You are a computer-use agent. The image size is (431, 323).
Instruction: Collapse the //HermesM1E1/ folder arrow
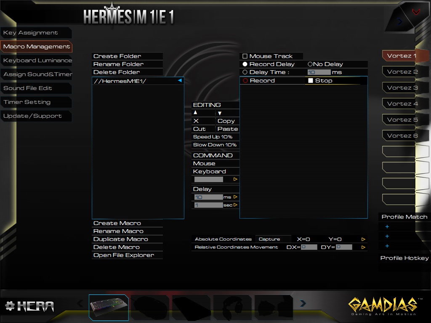pos(180,80)
